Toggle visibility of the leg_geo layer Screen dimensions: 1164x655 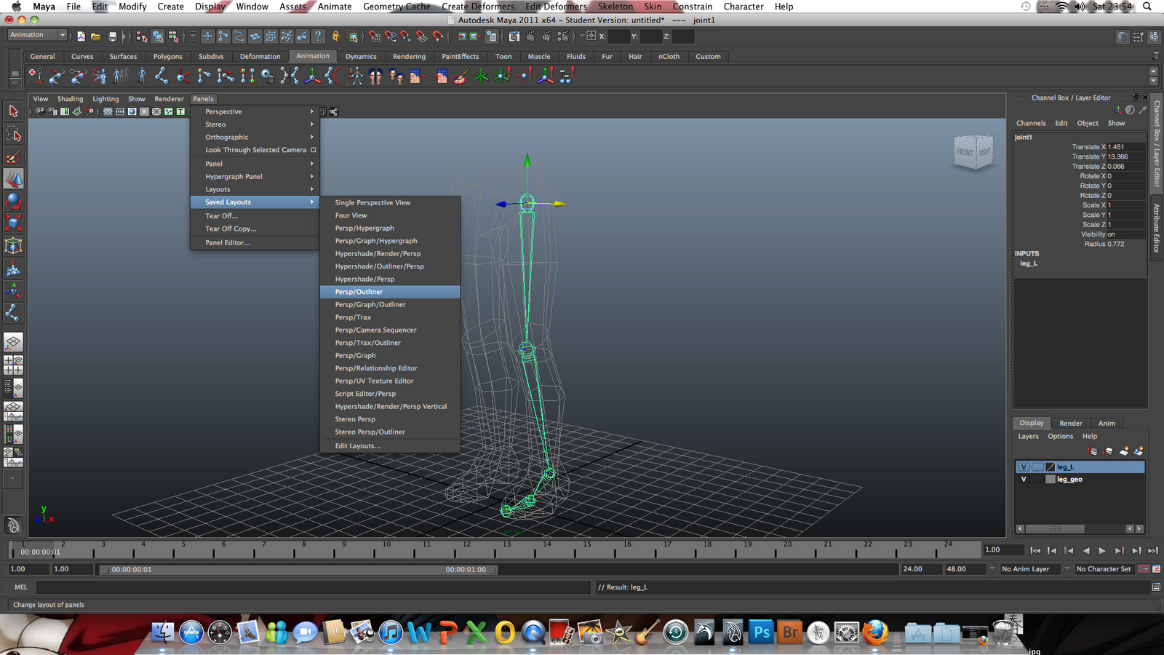click(1024, 479)
